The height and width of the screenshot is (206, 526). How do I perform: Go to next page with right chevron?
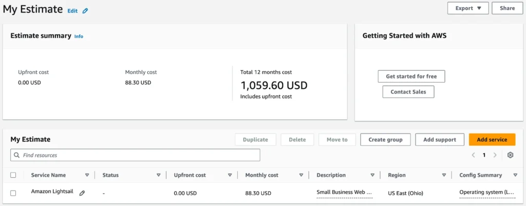[x=495, y=155]
